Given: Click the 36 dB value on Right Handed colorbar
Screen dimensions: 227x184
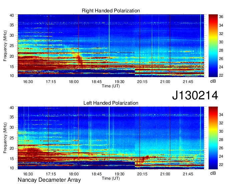Looking at the screenshot, I should click(221, 17).
